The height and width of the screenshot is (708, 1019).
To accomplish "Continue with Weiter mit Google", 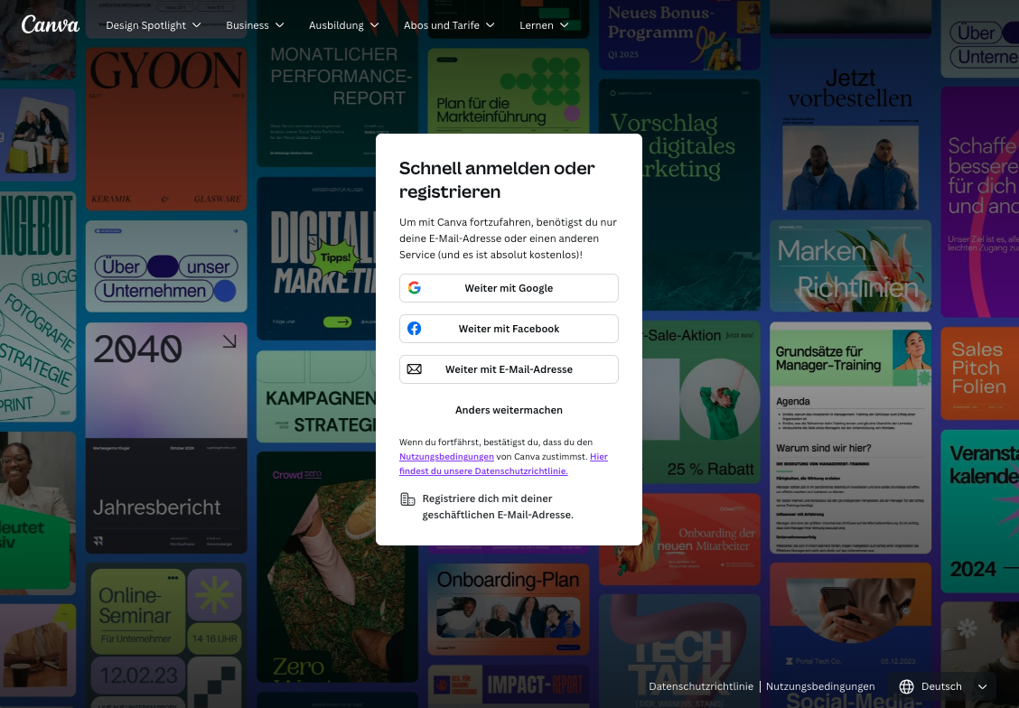I will (509, 288).
